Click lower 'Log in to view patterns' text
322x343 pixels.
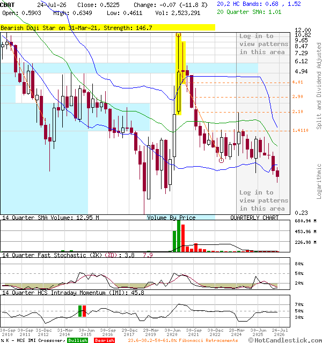[x=264, y=200]
